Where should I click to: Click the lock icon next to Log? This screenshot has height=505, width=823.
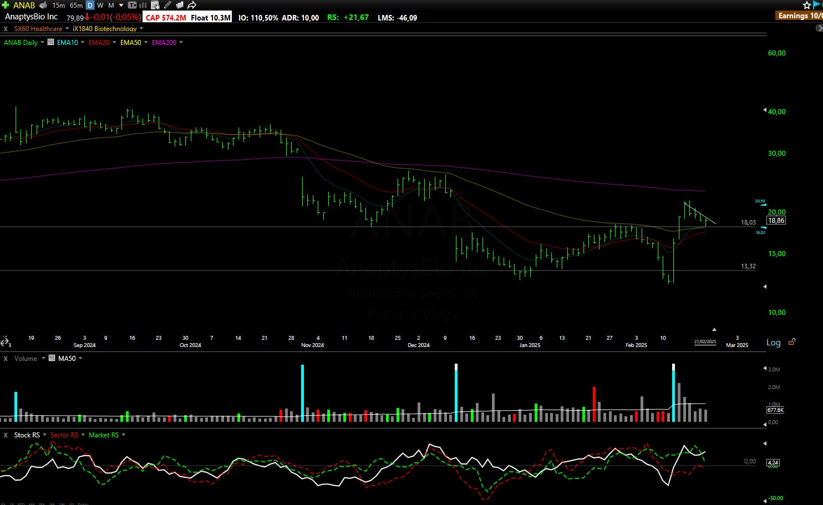(x=791, y=342)
